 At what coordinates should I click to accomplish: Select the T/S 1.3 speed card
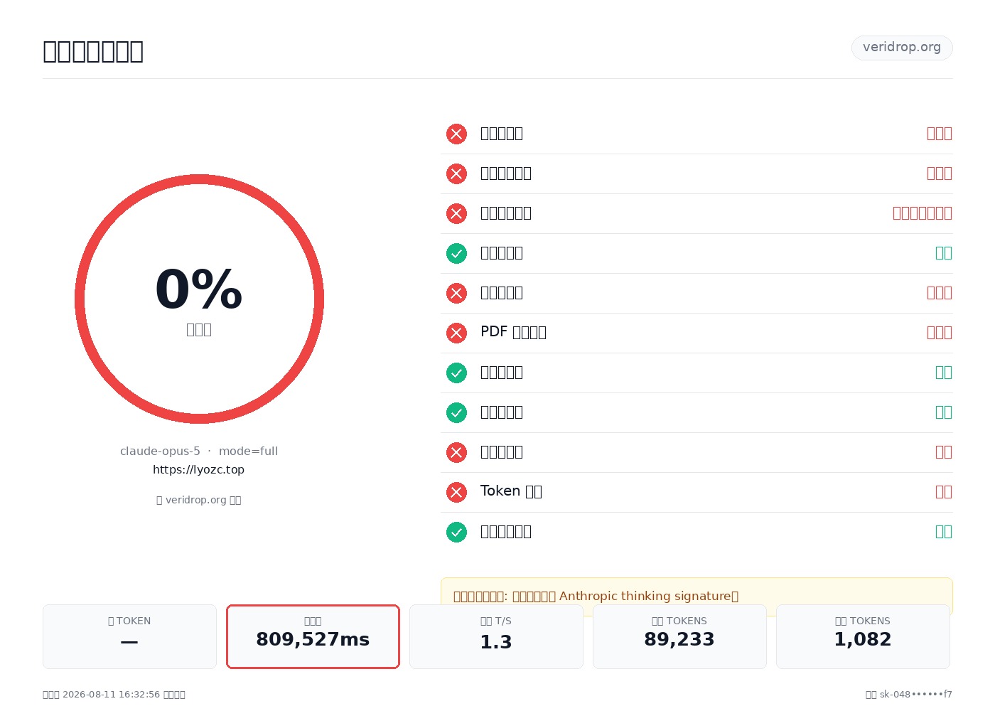click(x=496, y=636)
